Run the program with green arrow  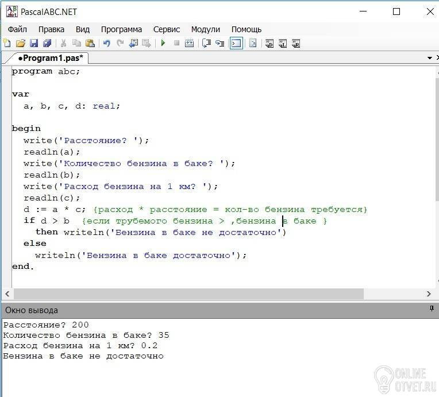(x=163, y=43)
